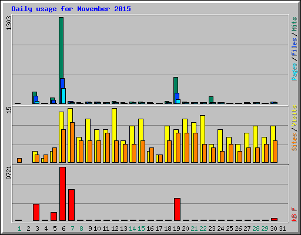Image resolution: width=301 pixels, height=235 pixels.
Task: Click the orange sites bar for day 11
Action: pyautogui.click(x=108, y=147)
